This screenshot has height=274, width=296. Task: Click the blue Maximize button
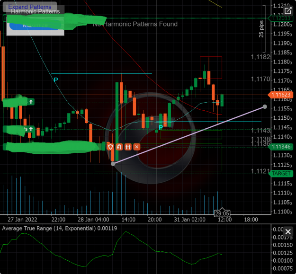35,26
